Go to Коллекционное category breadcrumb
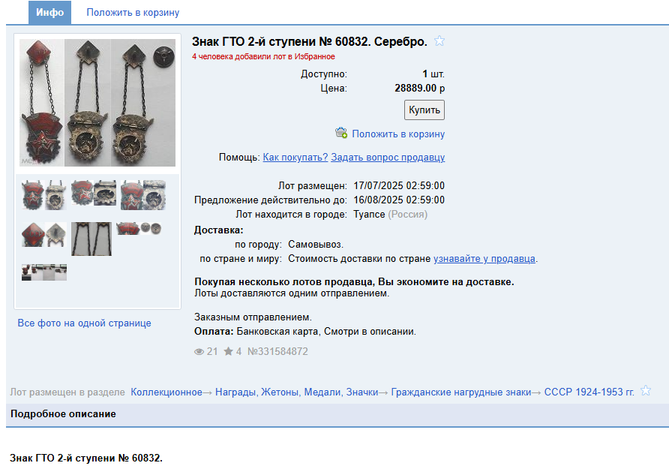Viewport: 669px width, 472px height. pos(166,392)
